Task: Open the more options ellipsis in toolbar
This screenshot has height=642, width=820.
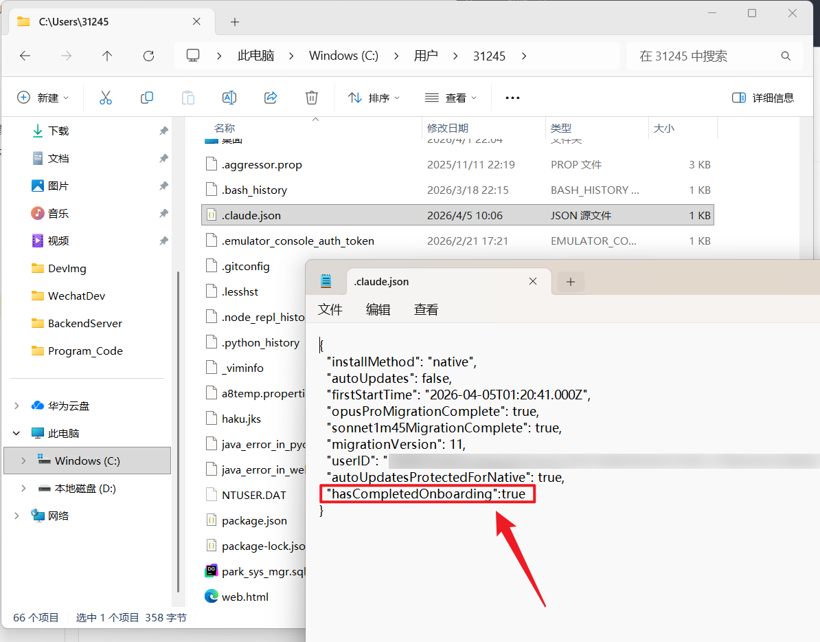Action: point(512,98)
